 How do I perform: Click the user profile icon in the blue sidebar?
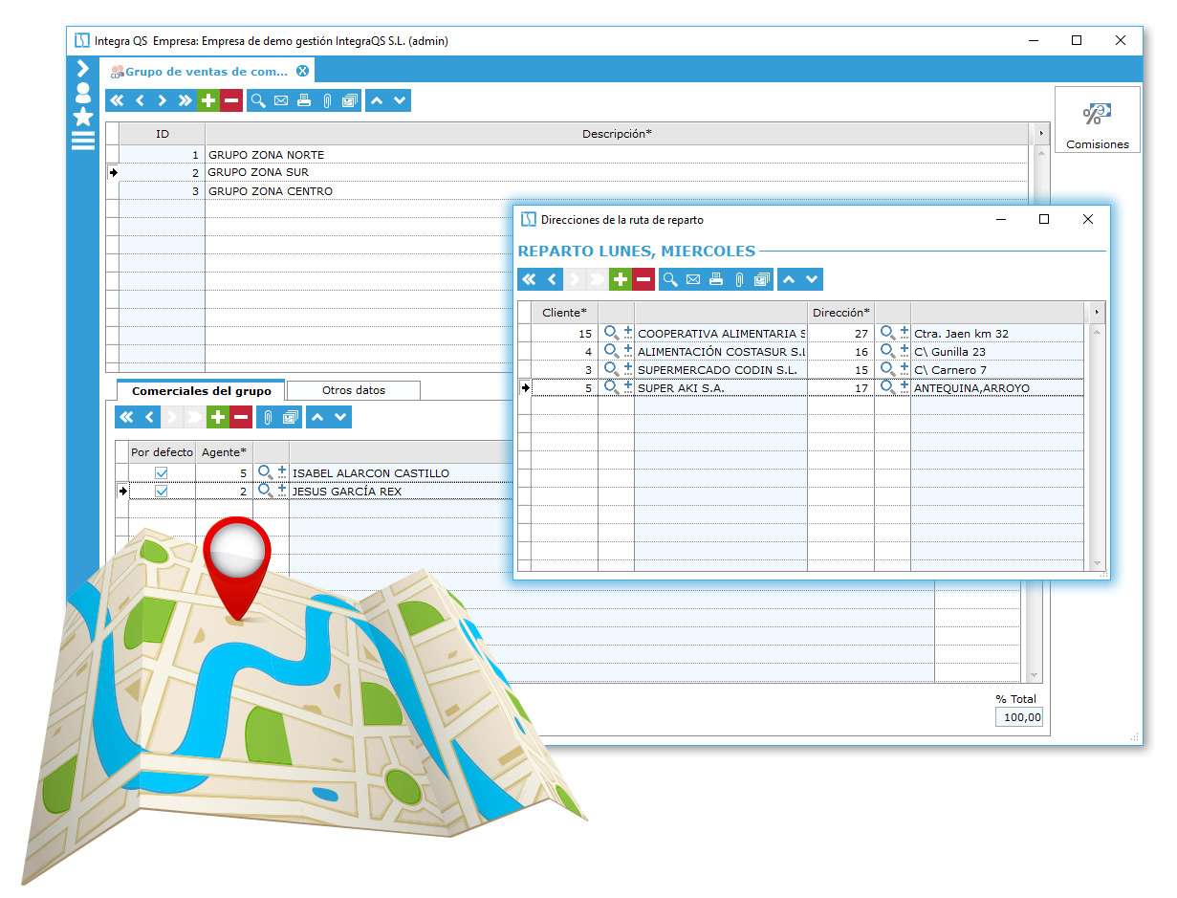[84, 94]
